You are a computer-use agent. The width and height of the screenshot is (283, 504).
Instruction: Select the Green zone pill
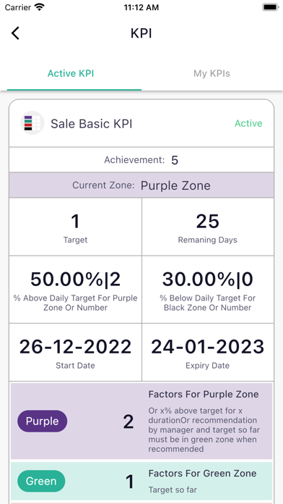(x=41, y=481)
